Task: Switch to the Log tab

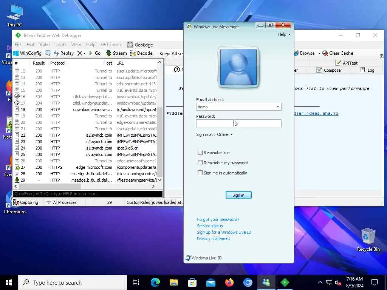Action: click(x=367, y=70)
